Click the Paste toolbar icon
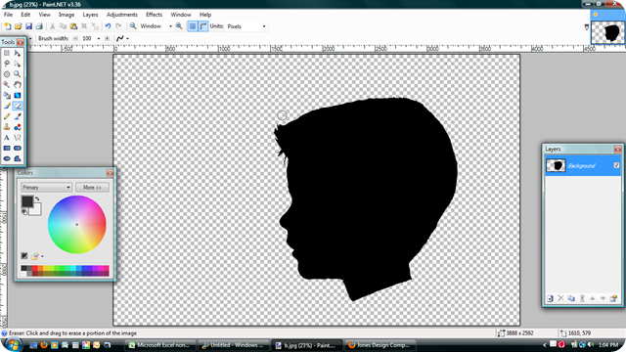The image size is (626, 352). (x=73, y=26)
